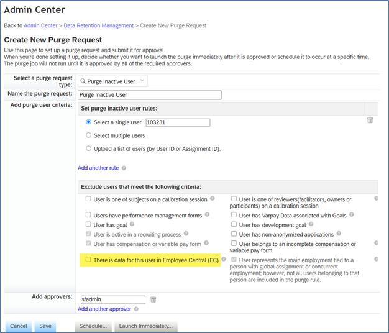Click the purge request name input field
The width and height of the screenshot is (389, 333).
(150, 95)
